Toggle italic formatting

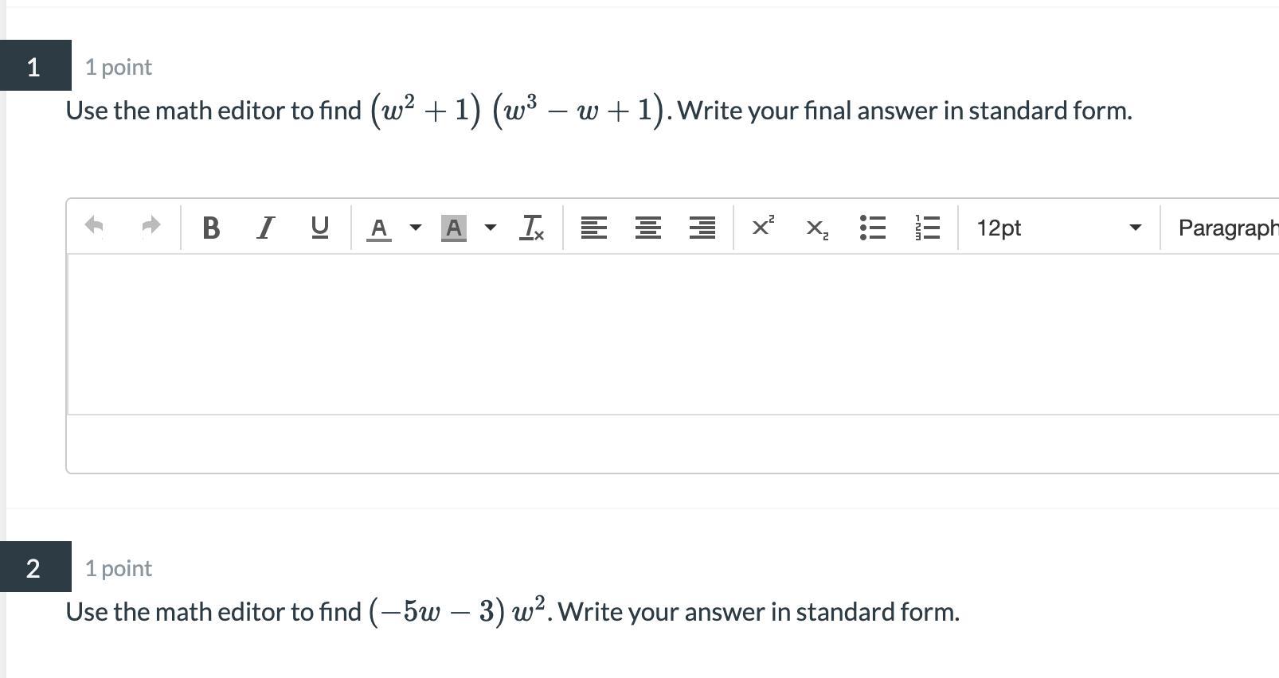point(265,228)
